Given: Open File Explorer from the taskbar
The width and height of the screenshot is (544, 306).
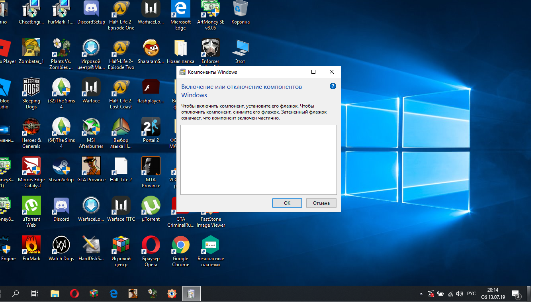Looking at the screenshot, I should pyautogui.click(x=55, y=294).
